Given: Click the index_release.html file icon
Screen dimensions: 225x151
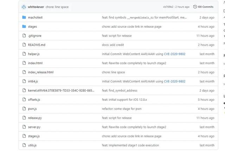Looking at the screenshot, I should pyautogui.click(x=24, y=72).
